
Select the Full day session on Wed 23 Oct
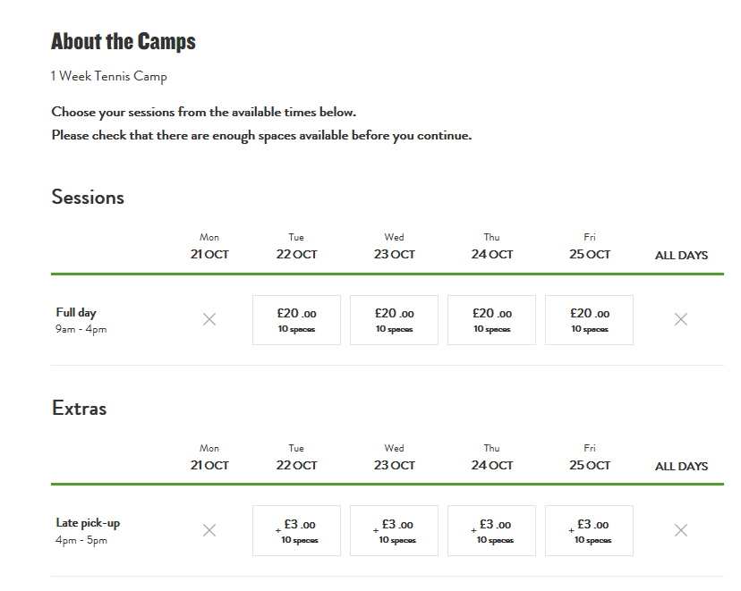click(x=394, y=320)
